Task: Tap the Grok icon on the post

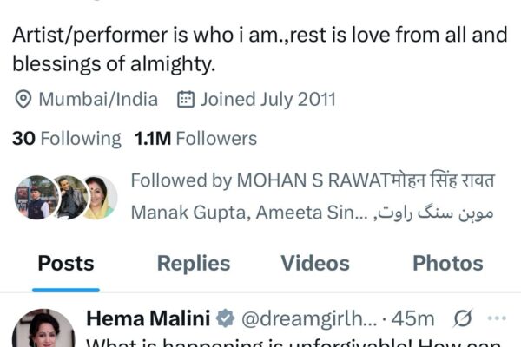Action: click(x=464, y=319)
